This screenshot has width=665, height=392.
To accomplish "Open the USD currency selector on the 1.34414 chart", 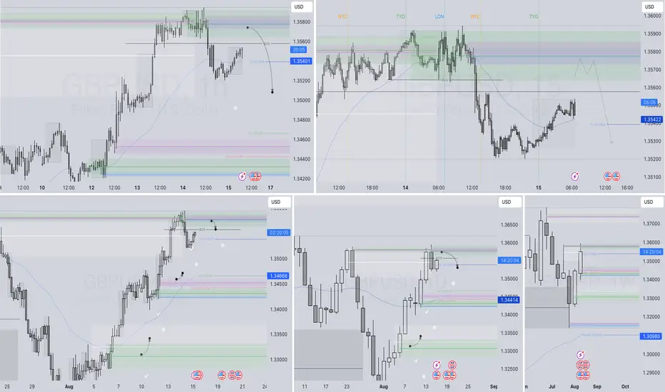I will coord(509,202).
